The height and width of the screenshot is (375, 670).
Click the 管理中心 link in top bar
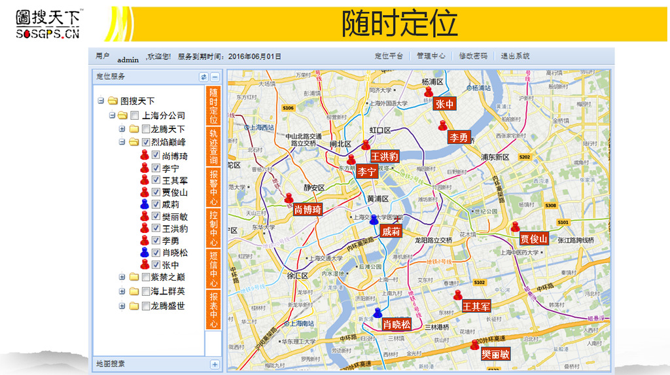coord(431,56)
